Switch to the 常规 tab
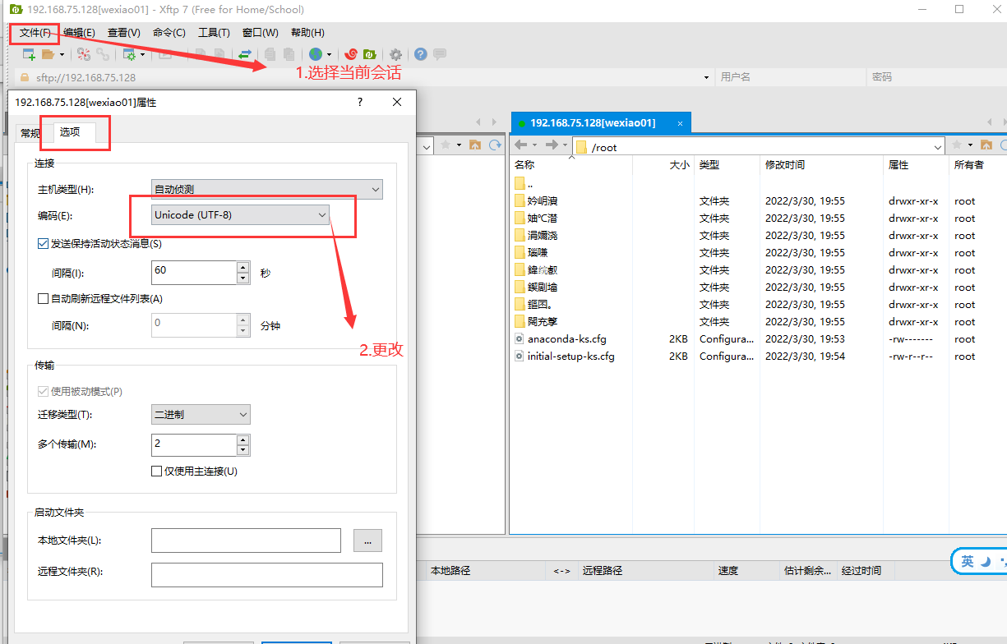This screenshot has height=644, width=1007. click(30, 133)
